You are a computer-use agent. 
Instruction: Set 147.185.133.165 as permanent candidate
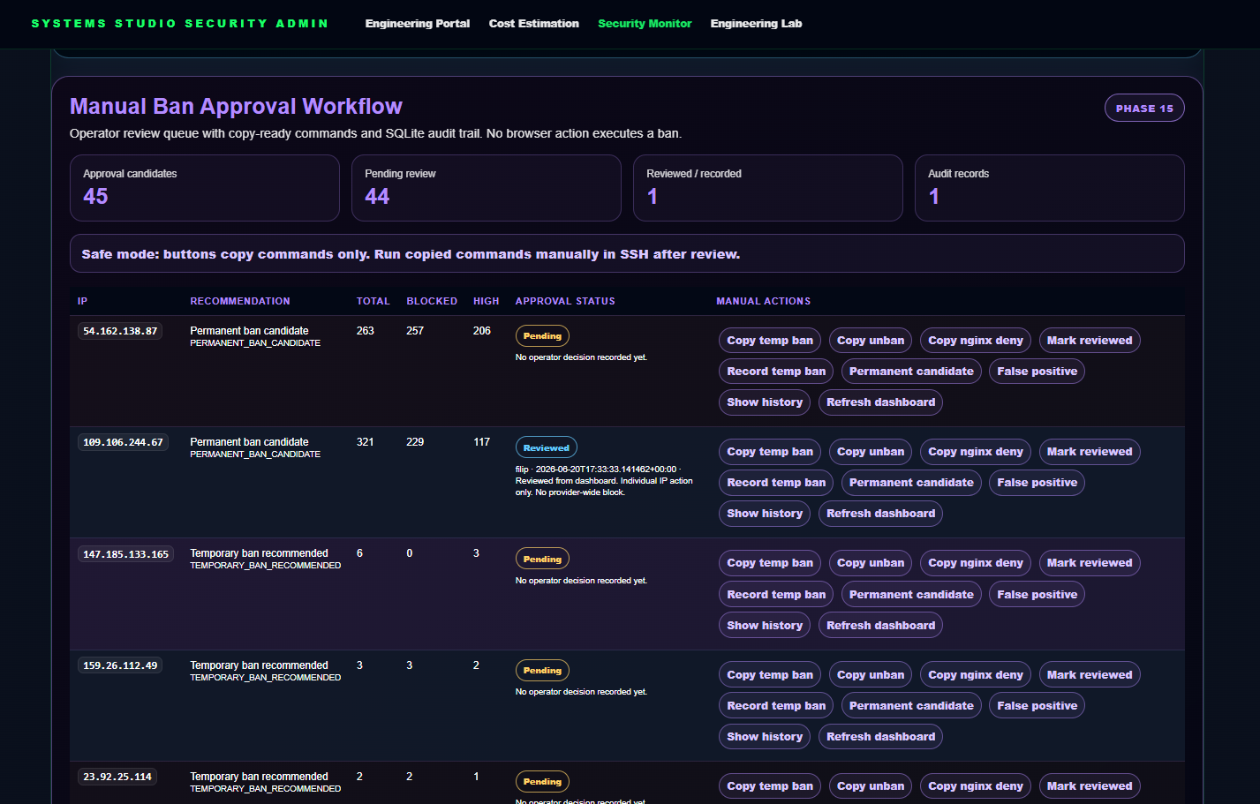point(911,595)
